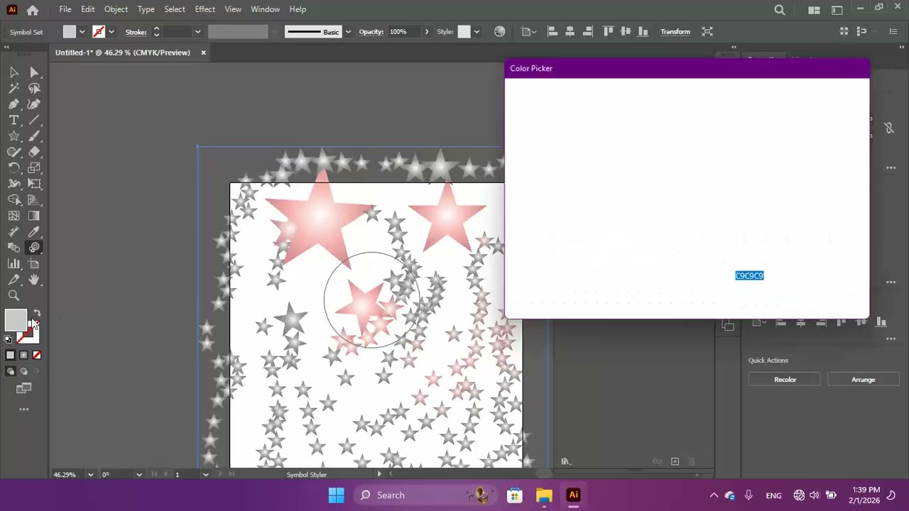Open the graphic Style dropdown
The width and height of the screenshot is (909, 511).
[x=477, y=31]
